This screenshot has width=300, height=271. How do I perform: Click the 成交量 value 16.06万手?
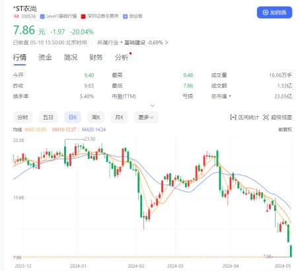click(280, 75)
